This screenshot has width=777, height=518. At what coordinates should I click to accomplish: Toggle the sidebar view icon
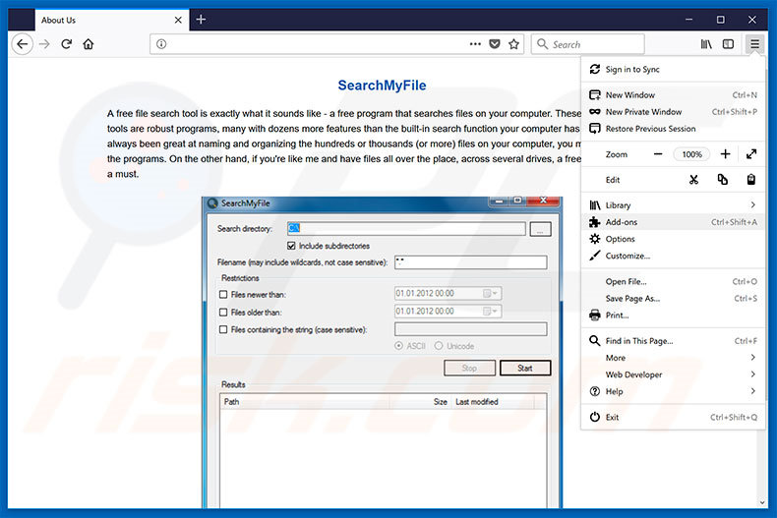(728, 44)
